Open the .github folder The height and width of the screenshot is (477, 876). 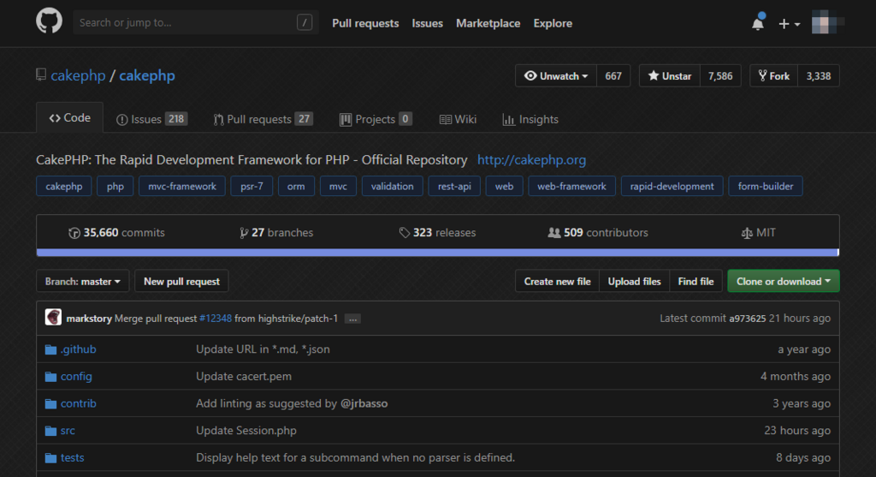(x=78, y=349)
